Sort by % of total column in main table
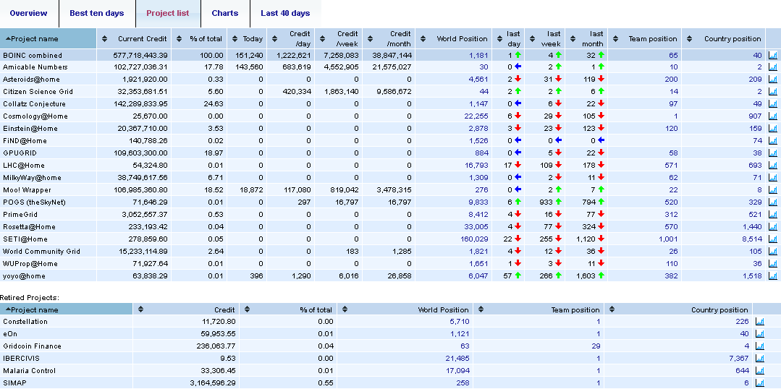This screenshot has height=389, width=781. point(199,39)
